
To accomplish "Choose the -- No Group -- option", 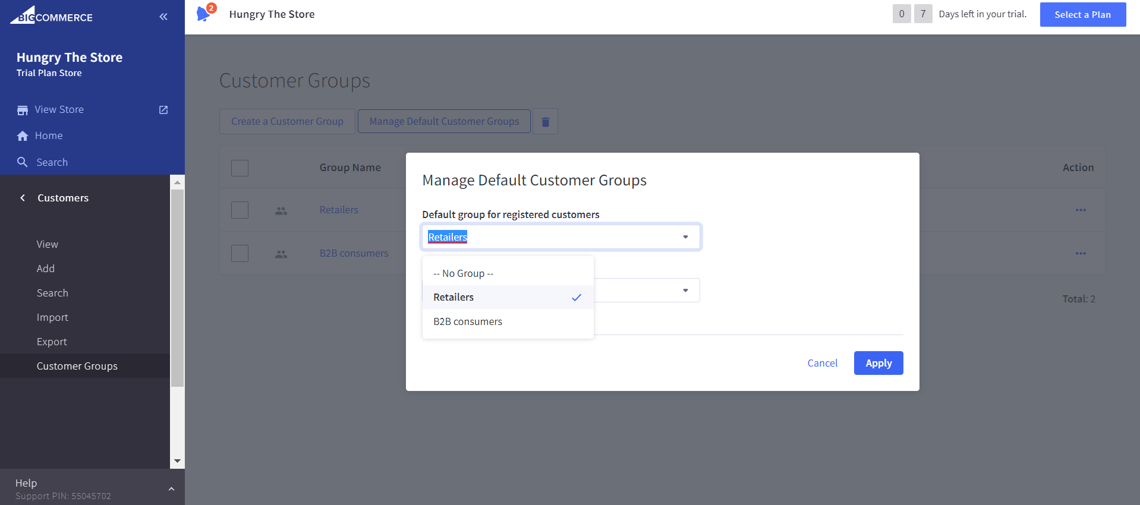I will click(463, 273).
